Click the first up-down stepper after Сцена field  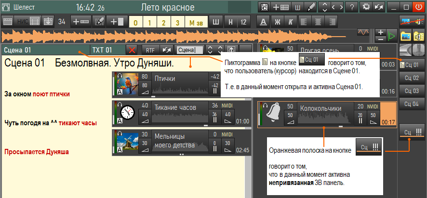(x=210, y=50)
